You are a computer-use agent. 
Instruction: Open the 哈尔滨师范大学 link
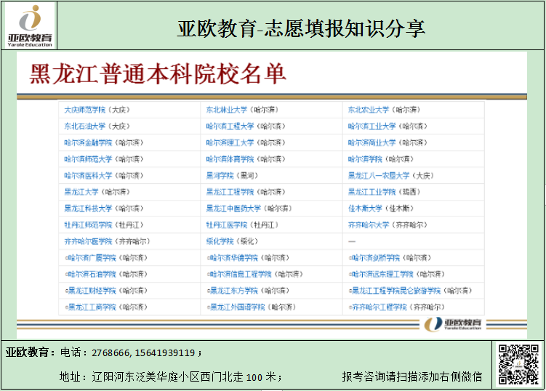(88, 159)
